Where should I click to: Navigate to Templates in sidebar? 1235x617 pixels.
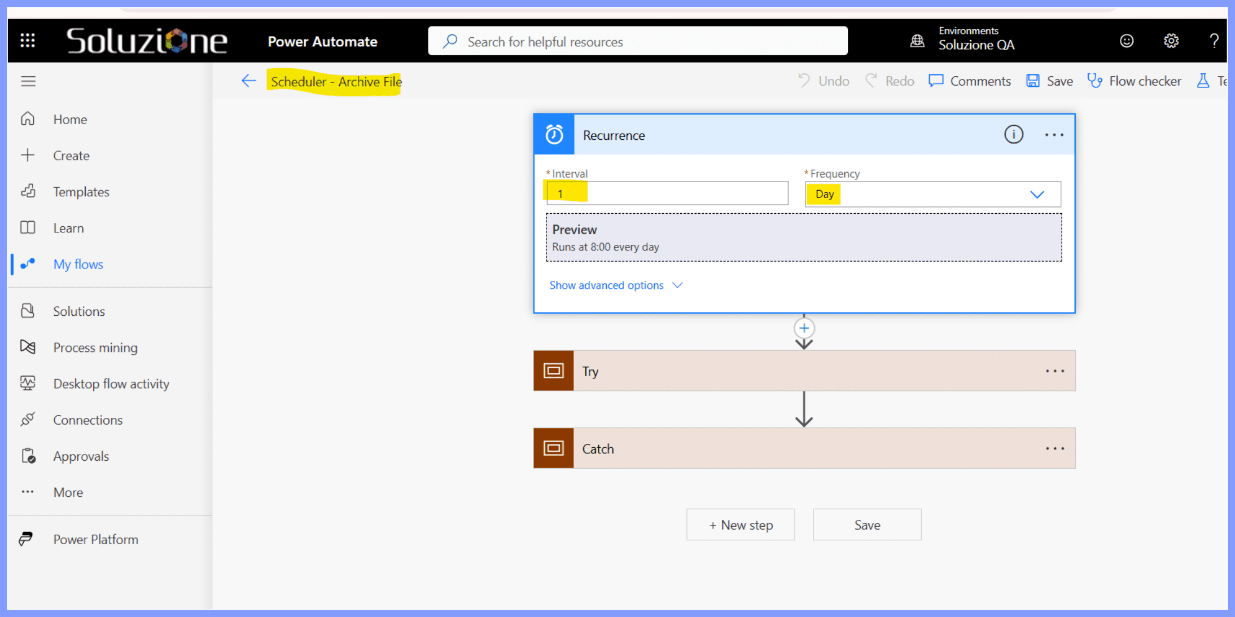click(81, 191)
